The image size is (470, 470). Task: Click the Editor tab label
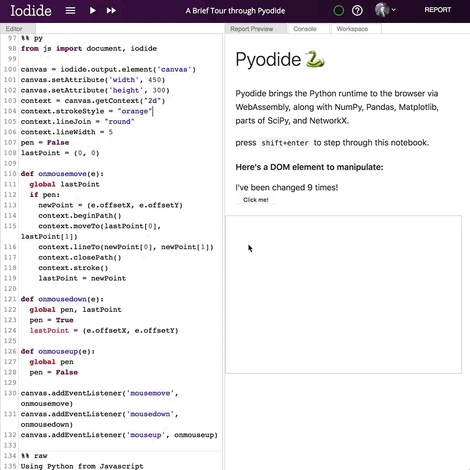pos(14,29)
